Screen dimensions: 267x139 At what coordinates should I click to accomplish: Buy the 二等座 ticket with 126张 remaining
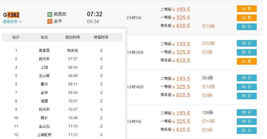pyautogui.click(x=246, y=113)
